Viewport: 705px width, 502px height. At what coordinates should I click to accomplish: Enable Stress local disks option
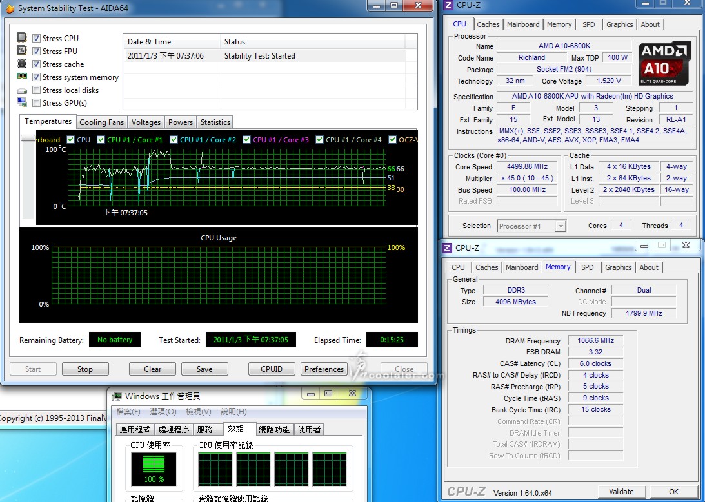pyautogui.click(x=36, y=90)
